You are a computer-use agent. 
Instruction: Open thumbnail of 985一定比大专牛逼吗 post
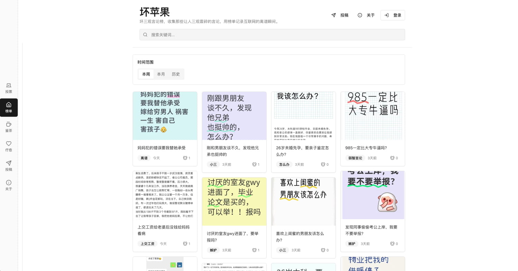(373, 116)
